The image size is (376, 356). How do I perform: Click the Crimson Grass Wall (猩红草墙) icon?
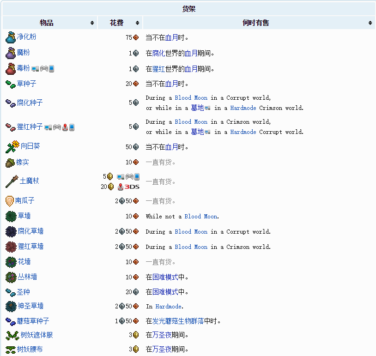point(11,247)
